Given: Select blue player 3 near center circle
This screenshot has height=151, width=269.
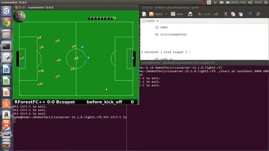Looking at the screenshot, I should (86, 59).
